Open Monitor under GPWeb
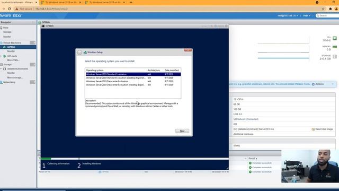Image resolution: width=339 pixels, height=191 pixels. pos(11,51)
